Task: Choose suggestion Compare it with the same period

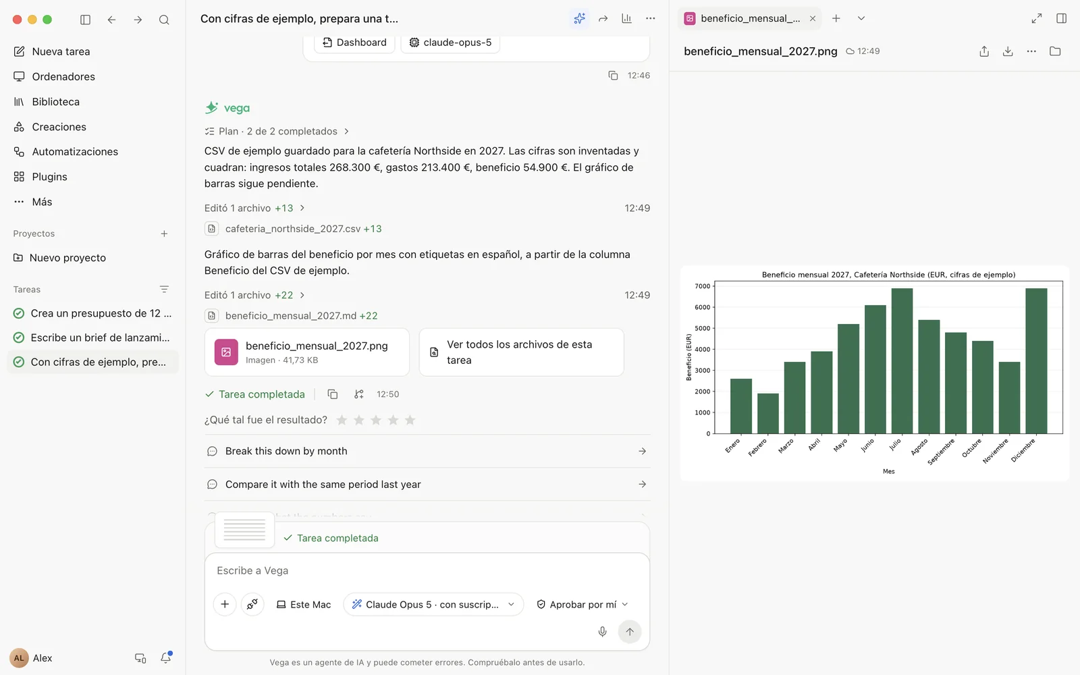Action: [427, 484]
